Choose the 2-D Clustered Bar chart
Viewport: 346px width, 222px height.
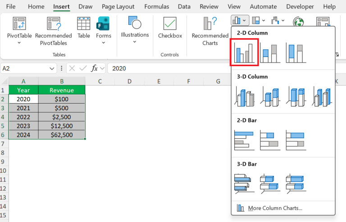coord(244,140)
